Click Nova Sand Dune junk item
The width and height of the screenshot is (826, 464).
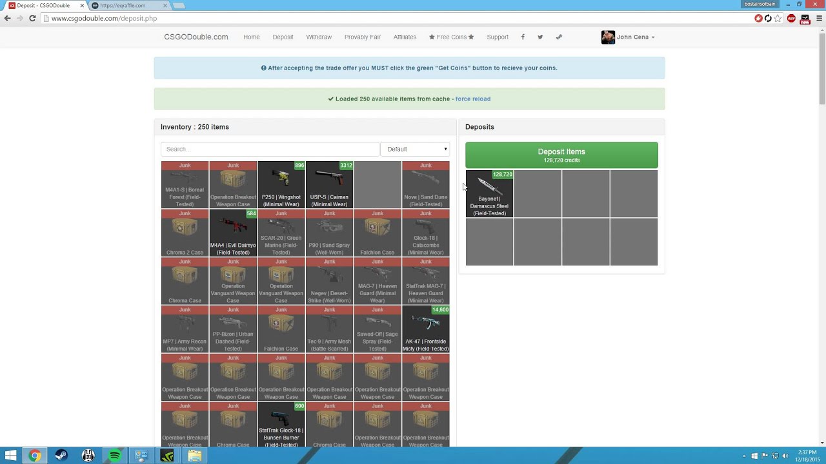425,185
